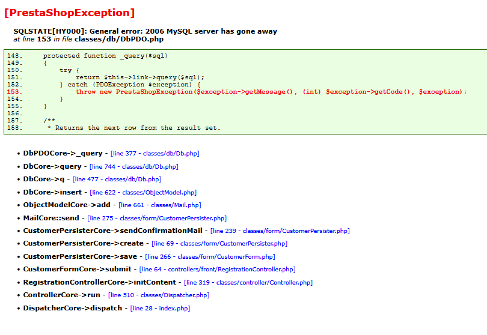The image size is (487, 335).
Task: Select CustomerPersisterCore->sendConfirmationMail entry
Action: [x=113, y=231]
